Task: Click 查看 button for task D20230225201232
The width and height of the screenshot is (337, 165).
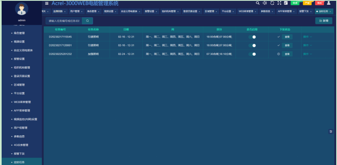Action: tap(287, 54)
